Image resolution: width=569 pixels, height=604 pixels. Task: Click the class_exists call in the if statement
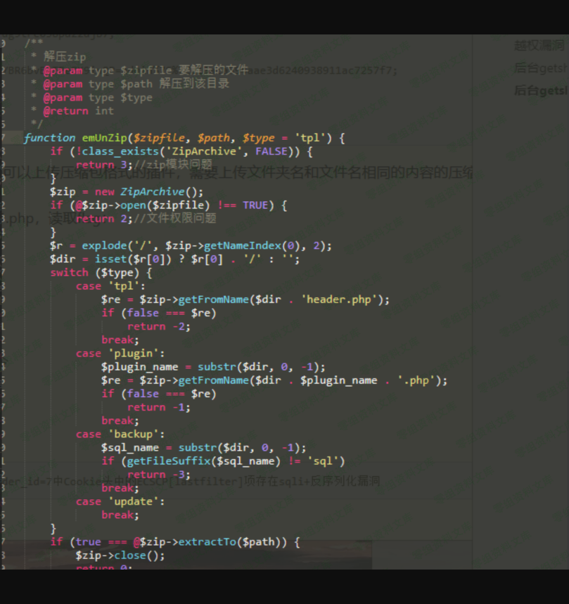coord(113,151)
